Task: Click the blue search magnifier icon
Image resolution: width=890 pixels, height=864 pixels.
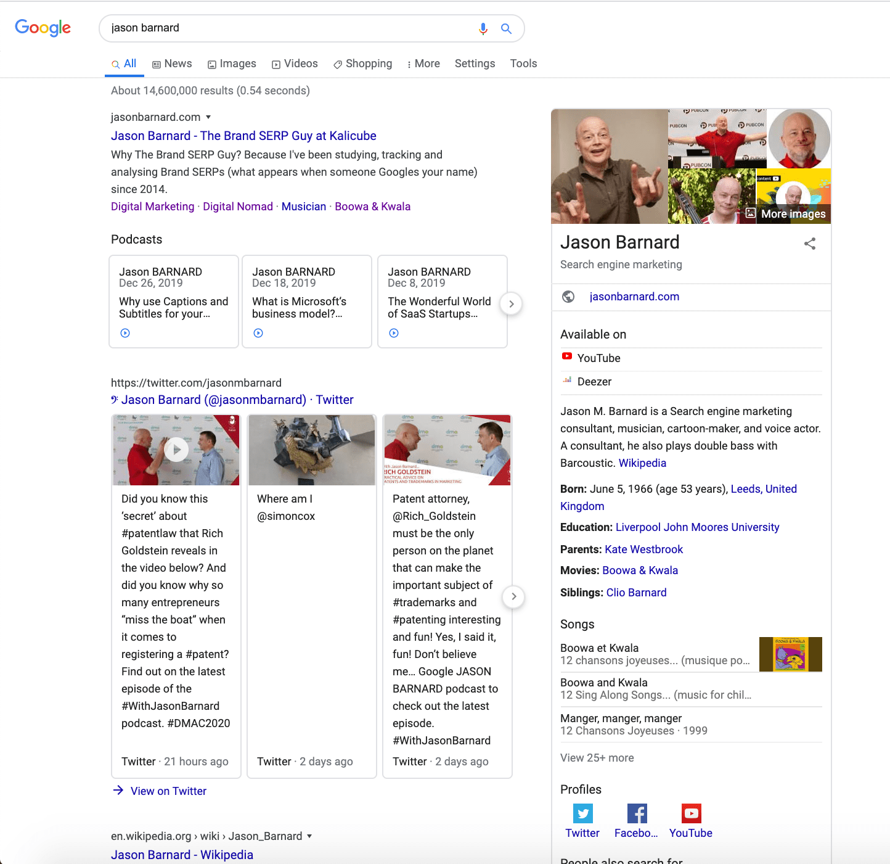Action: (506, 28)
